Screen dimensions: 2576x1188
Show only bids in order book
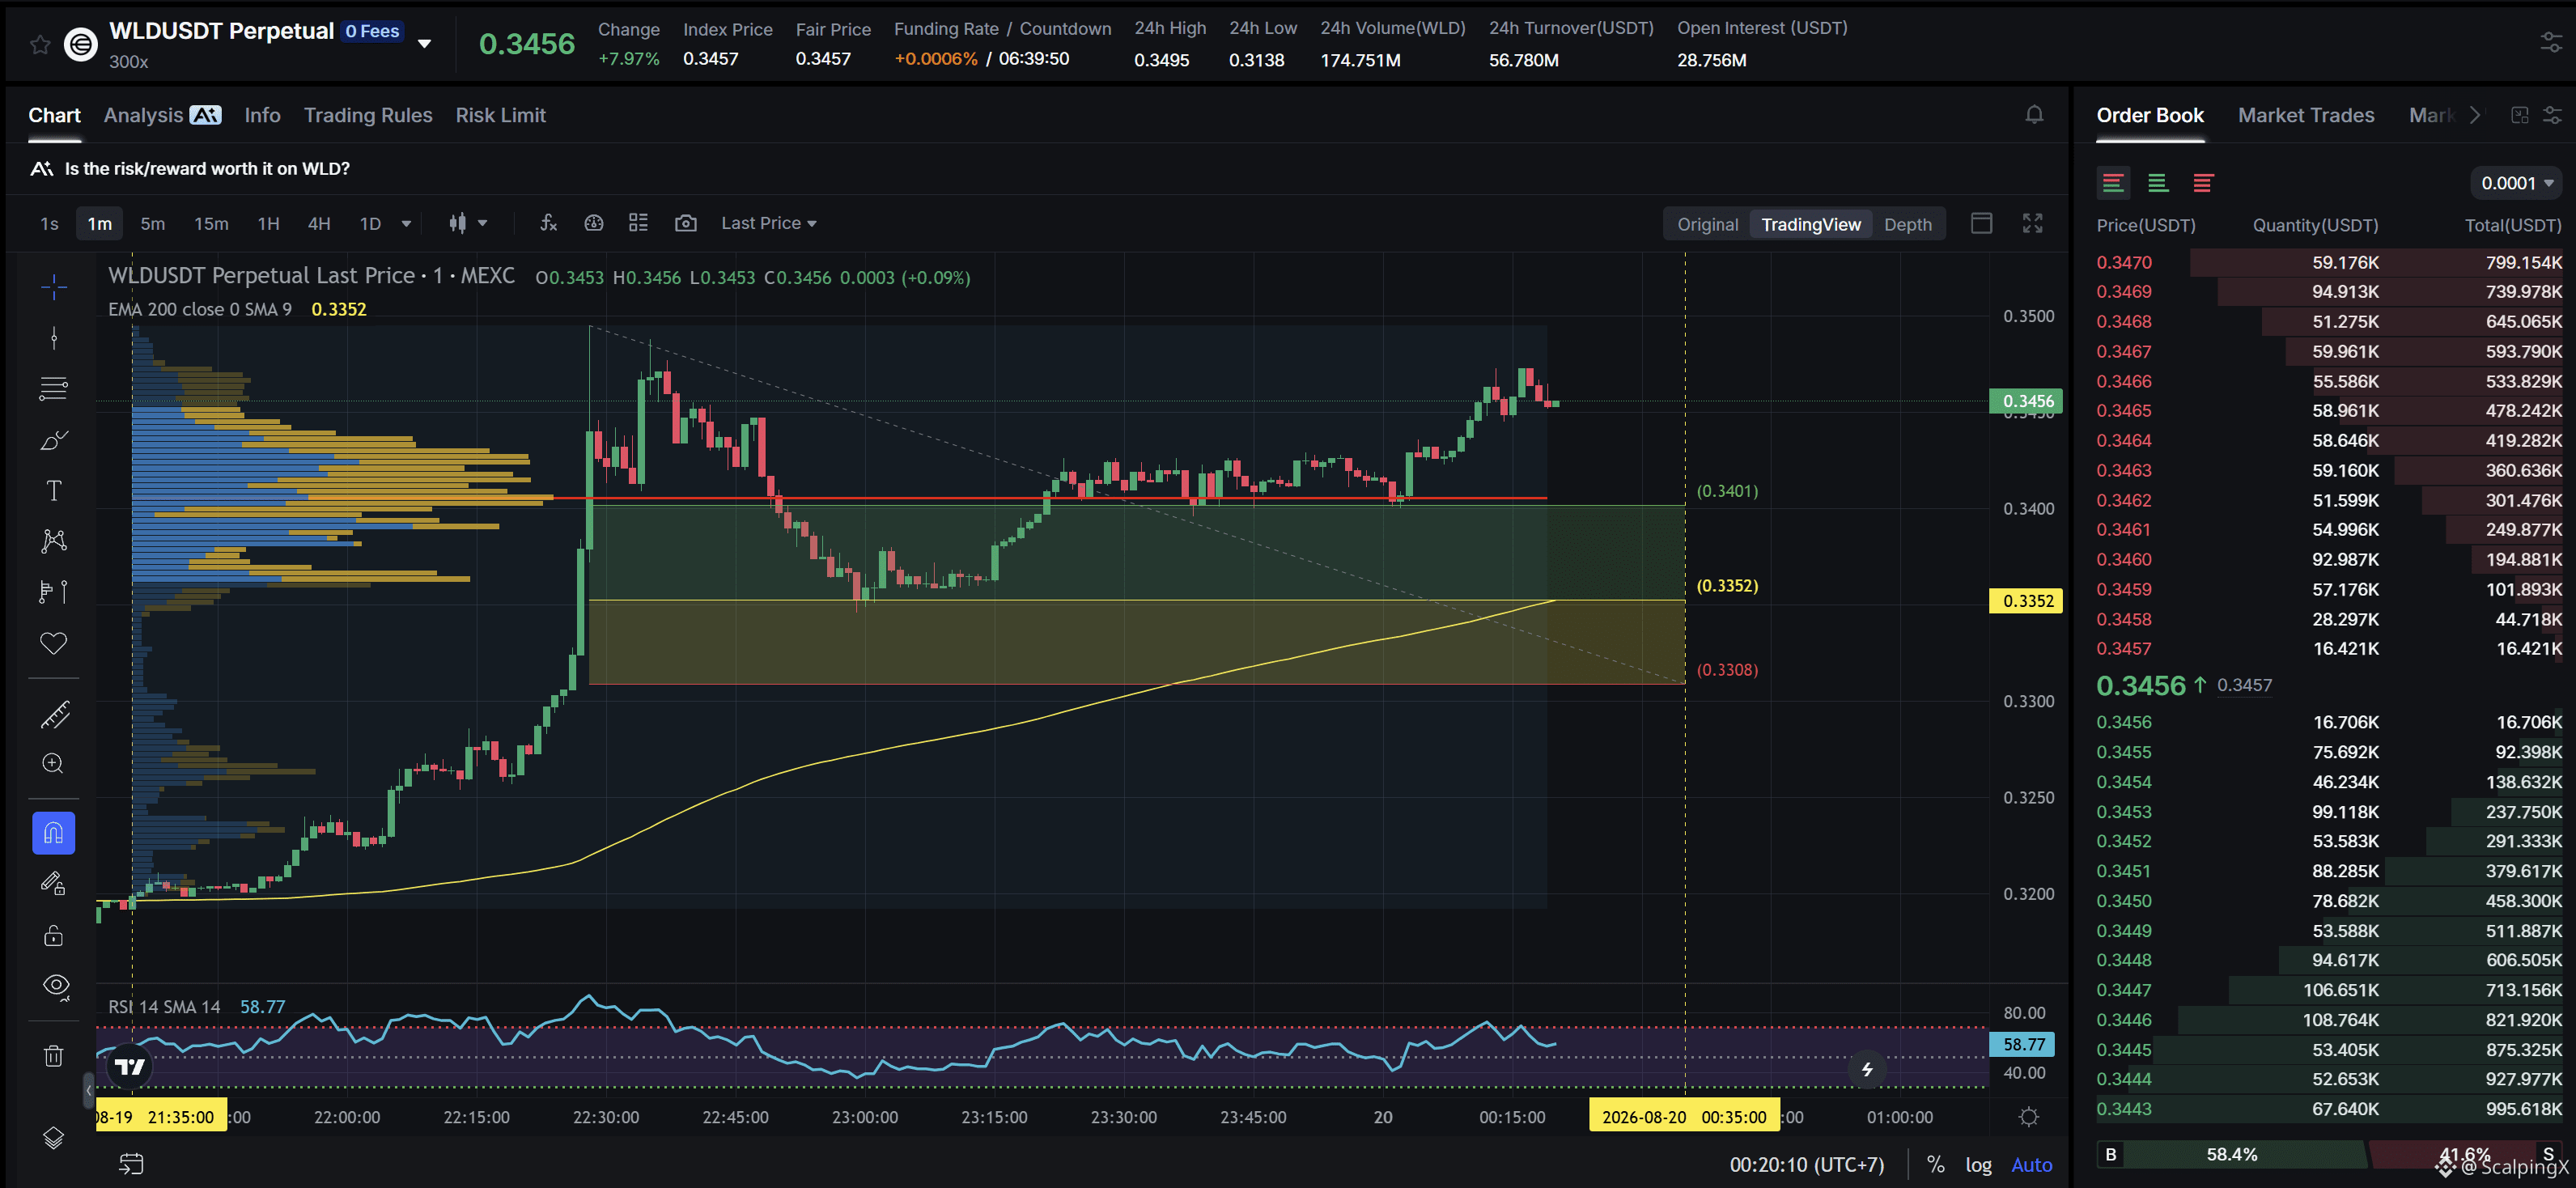coord(2158,183)
